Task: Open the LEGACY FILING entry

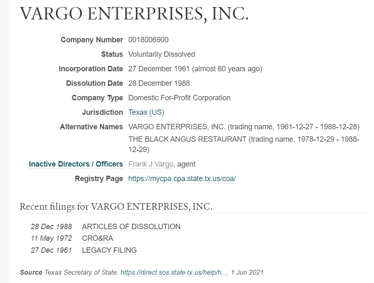Action: coord(109,250)
